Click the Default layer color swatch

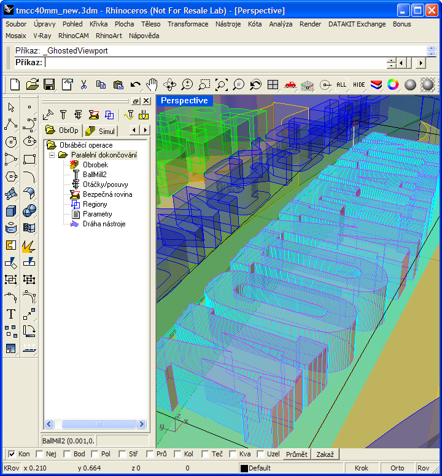[244, 469]
